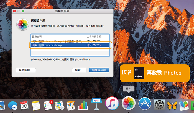The image size is (194, 113).
Task: Select the highlighted 照片 圖庫.photoslibrary row
Action: 70,45
